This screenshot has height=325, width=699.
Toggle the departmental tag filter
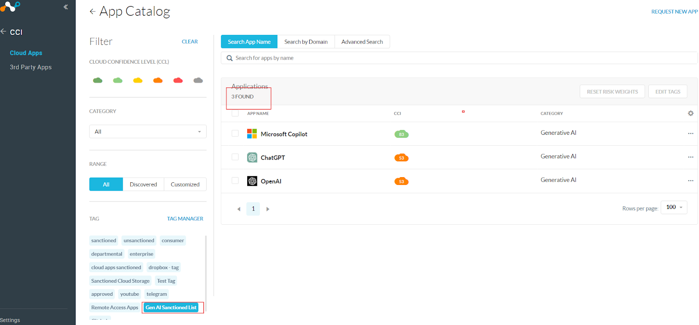(107, 254)
